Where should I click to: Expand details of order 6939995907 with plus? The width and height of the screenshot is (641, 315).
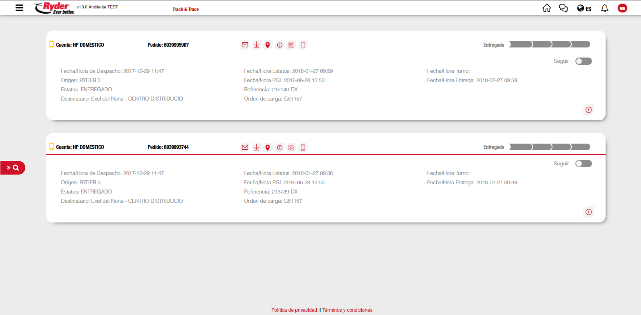tap(588, 110)
